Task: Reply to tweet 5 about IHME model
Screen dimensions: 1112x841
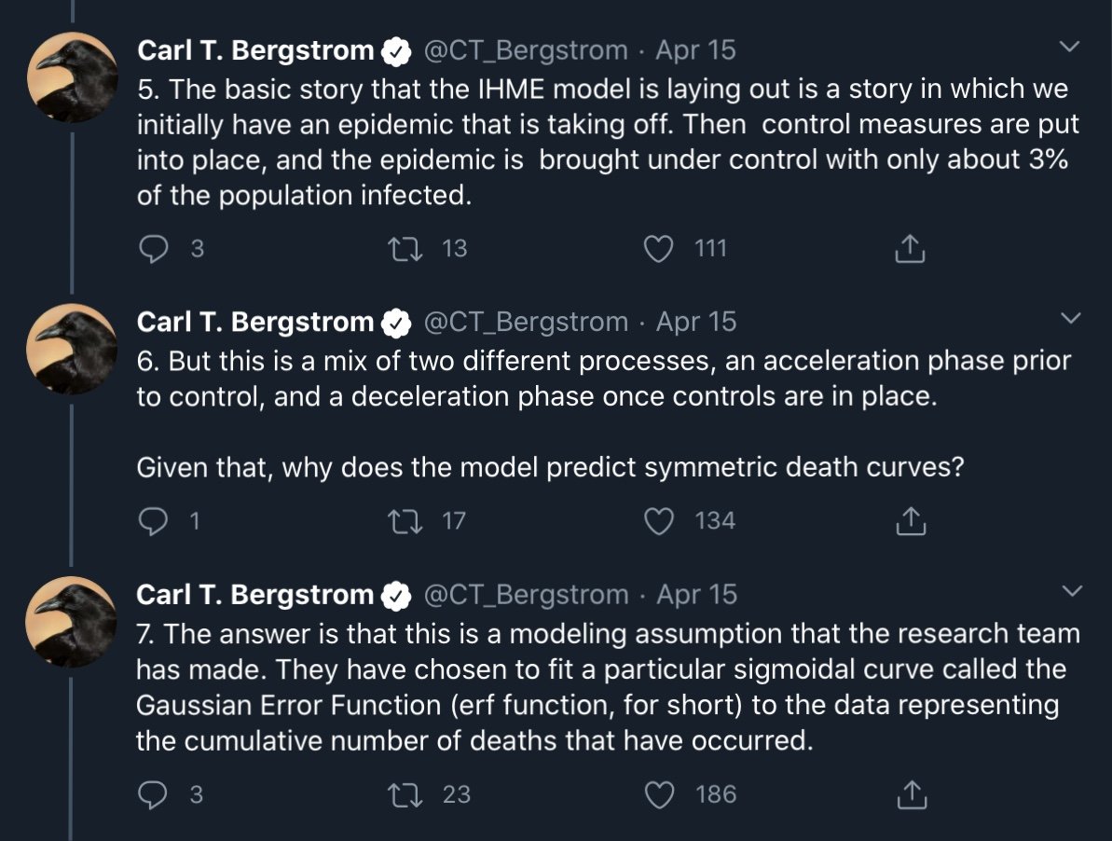Action: (153, 249)
